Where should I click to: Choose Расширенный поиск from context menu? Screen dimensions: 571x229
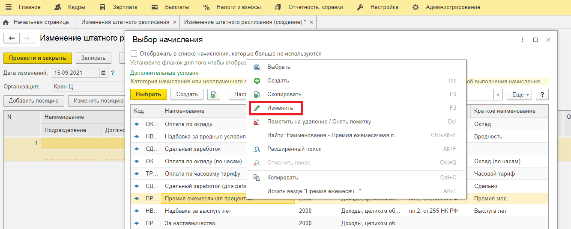tap(294, 149)
